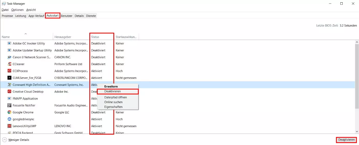Select the CCleaner row name
This screenshot has height=145, width=359.
(18, 64)
